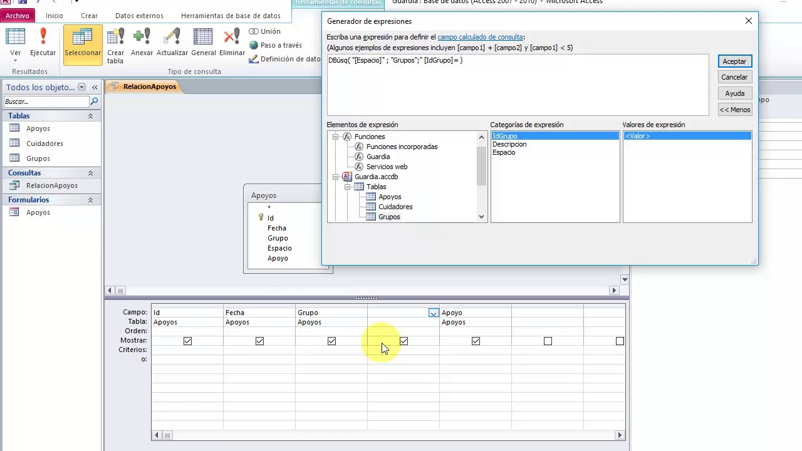The image size is (802, 451).
Task: Go to Herramientas de base de datos tab
Action: [x=231, y=16]
